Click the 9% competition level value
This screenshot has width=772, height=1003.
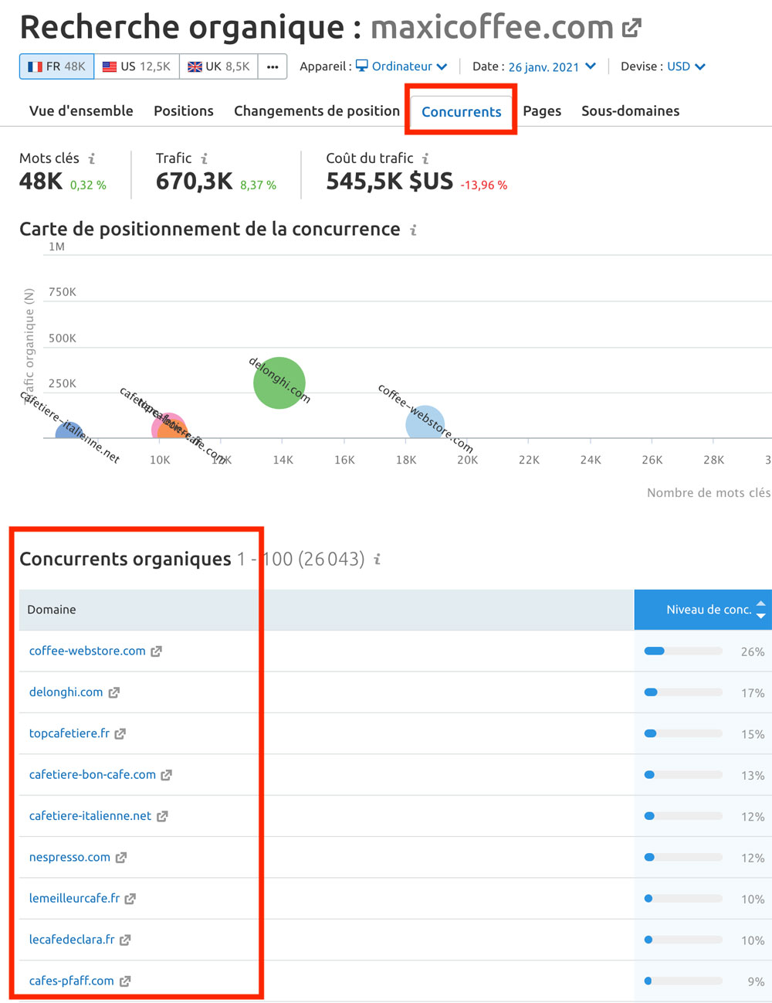click(x=757, y=981)
